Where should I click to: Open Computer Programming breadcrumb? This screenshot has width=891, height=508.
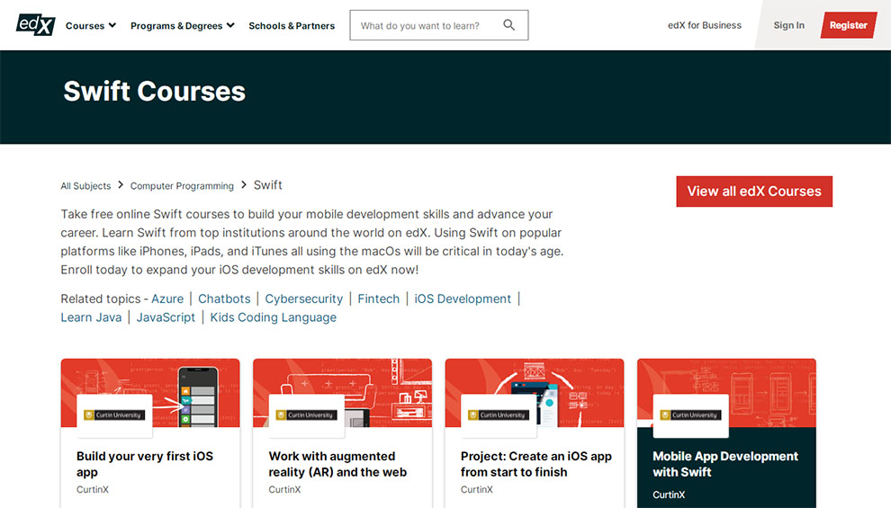click(x=182, y=185)
